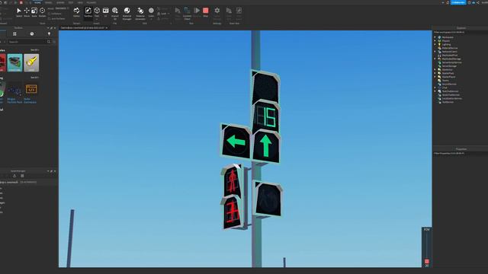488x274 pixels.
Task: Open the Mode dropdown in ribbon
Action: (x=61, y=8)
